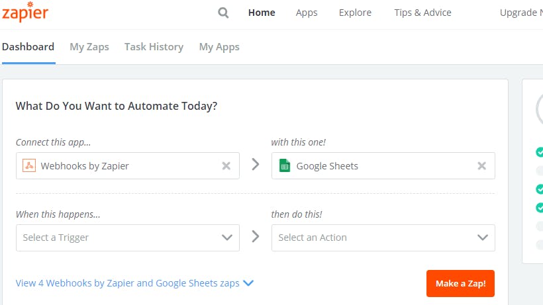Click the green Google Sheets icon
The width and height of the screenshot is (543, 305).
click(285, 166)
